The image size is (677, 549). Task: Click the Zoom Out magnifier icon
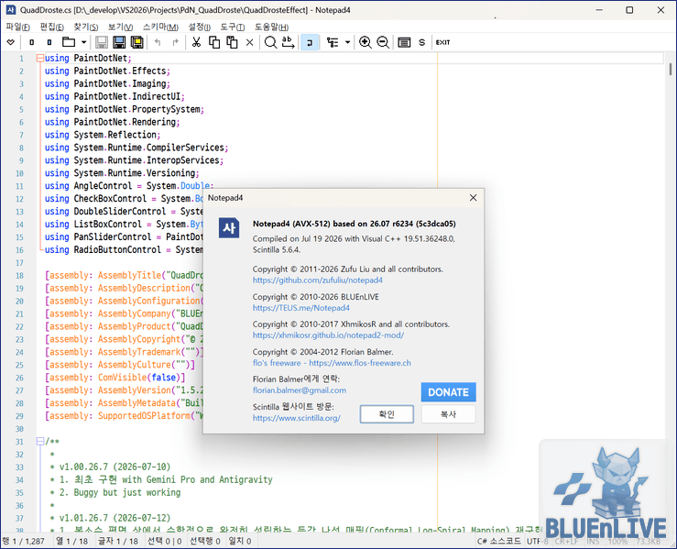coord(383,42)
